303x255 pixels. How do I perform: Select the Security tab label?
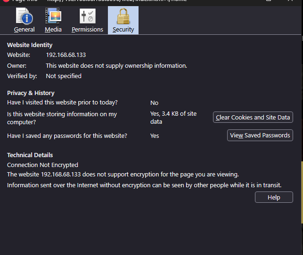click(123, 29)
